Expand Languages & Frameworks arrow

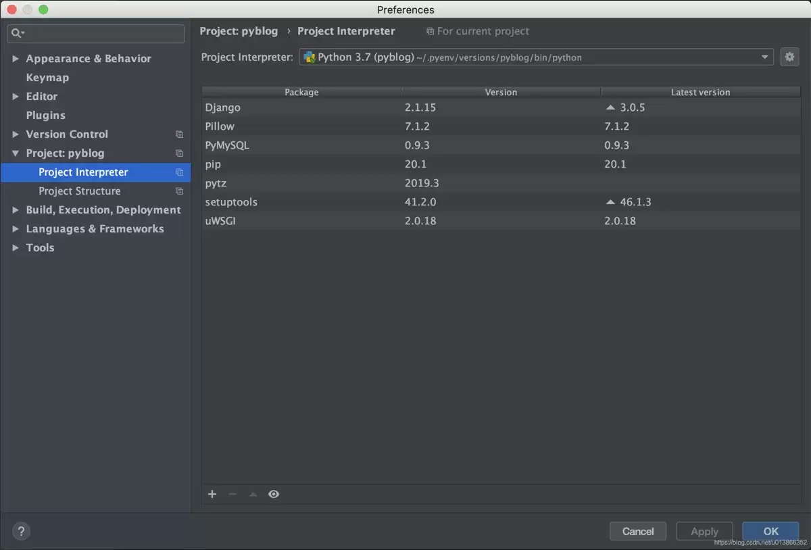point(16,229)
